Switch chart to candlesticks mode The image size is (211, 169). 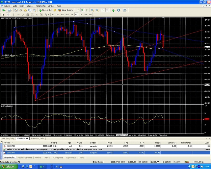click(82, 10)
